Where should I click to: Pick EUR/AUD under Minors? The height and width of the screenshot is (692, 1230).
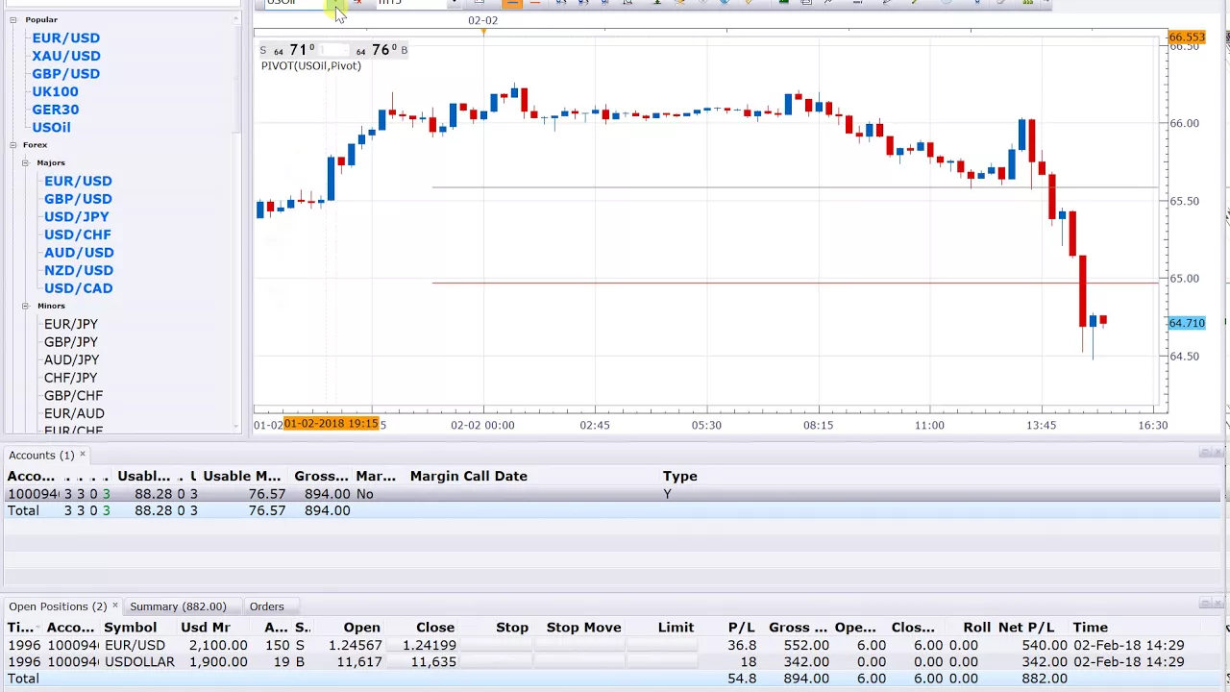point(74,414)
